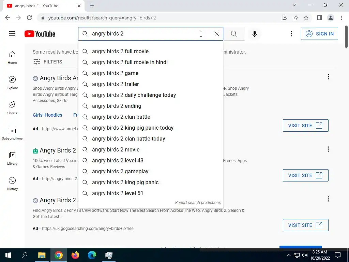Viewport: 349px width, 262px height.
Task: Reload the page with refresh icon
Action: coord(29,18)
